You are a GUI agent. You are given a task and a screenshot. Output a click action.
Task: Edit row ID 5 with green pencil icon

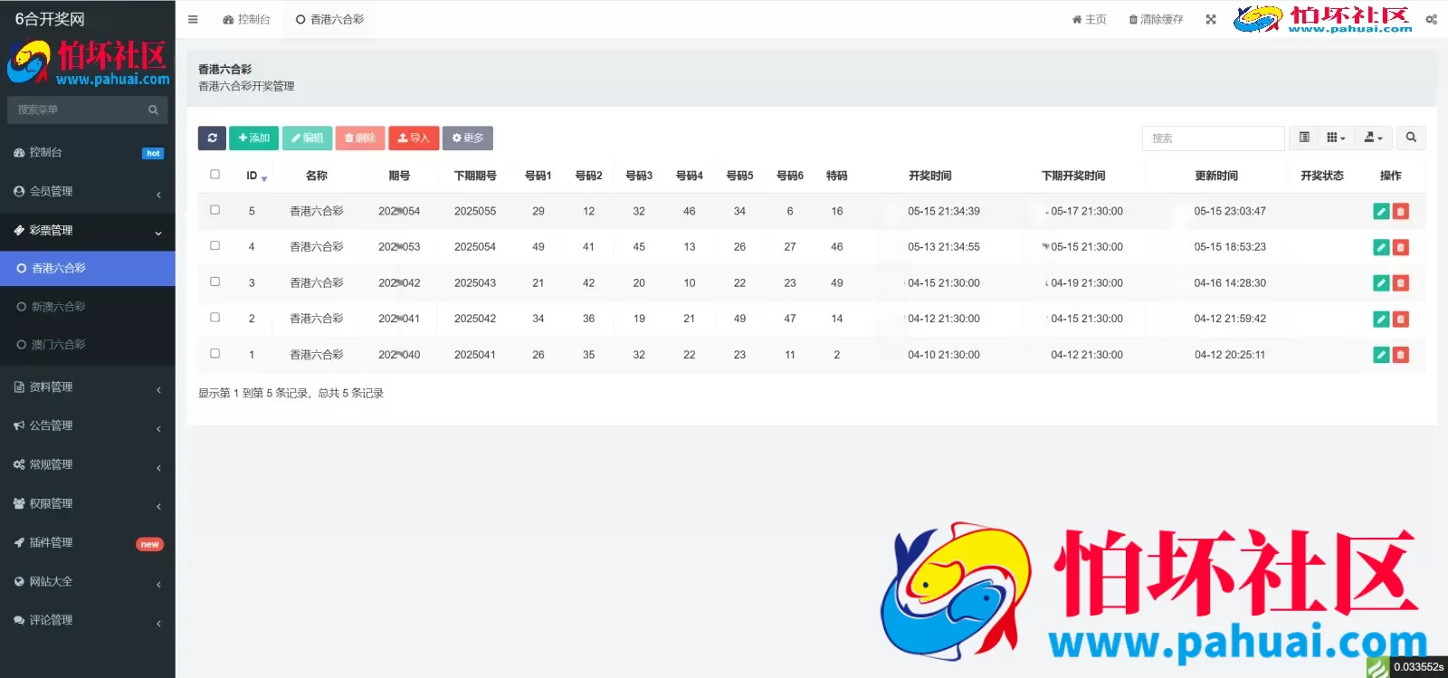click(1381, 212)
